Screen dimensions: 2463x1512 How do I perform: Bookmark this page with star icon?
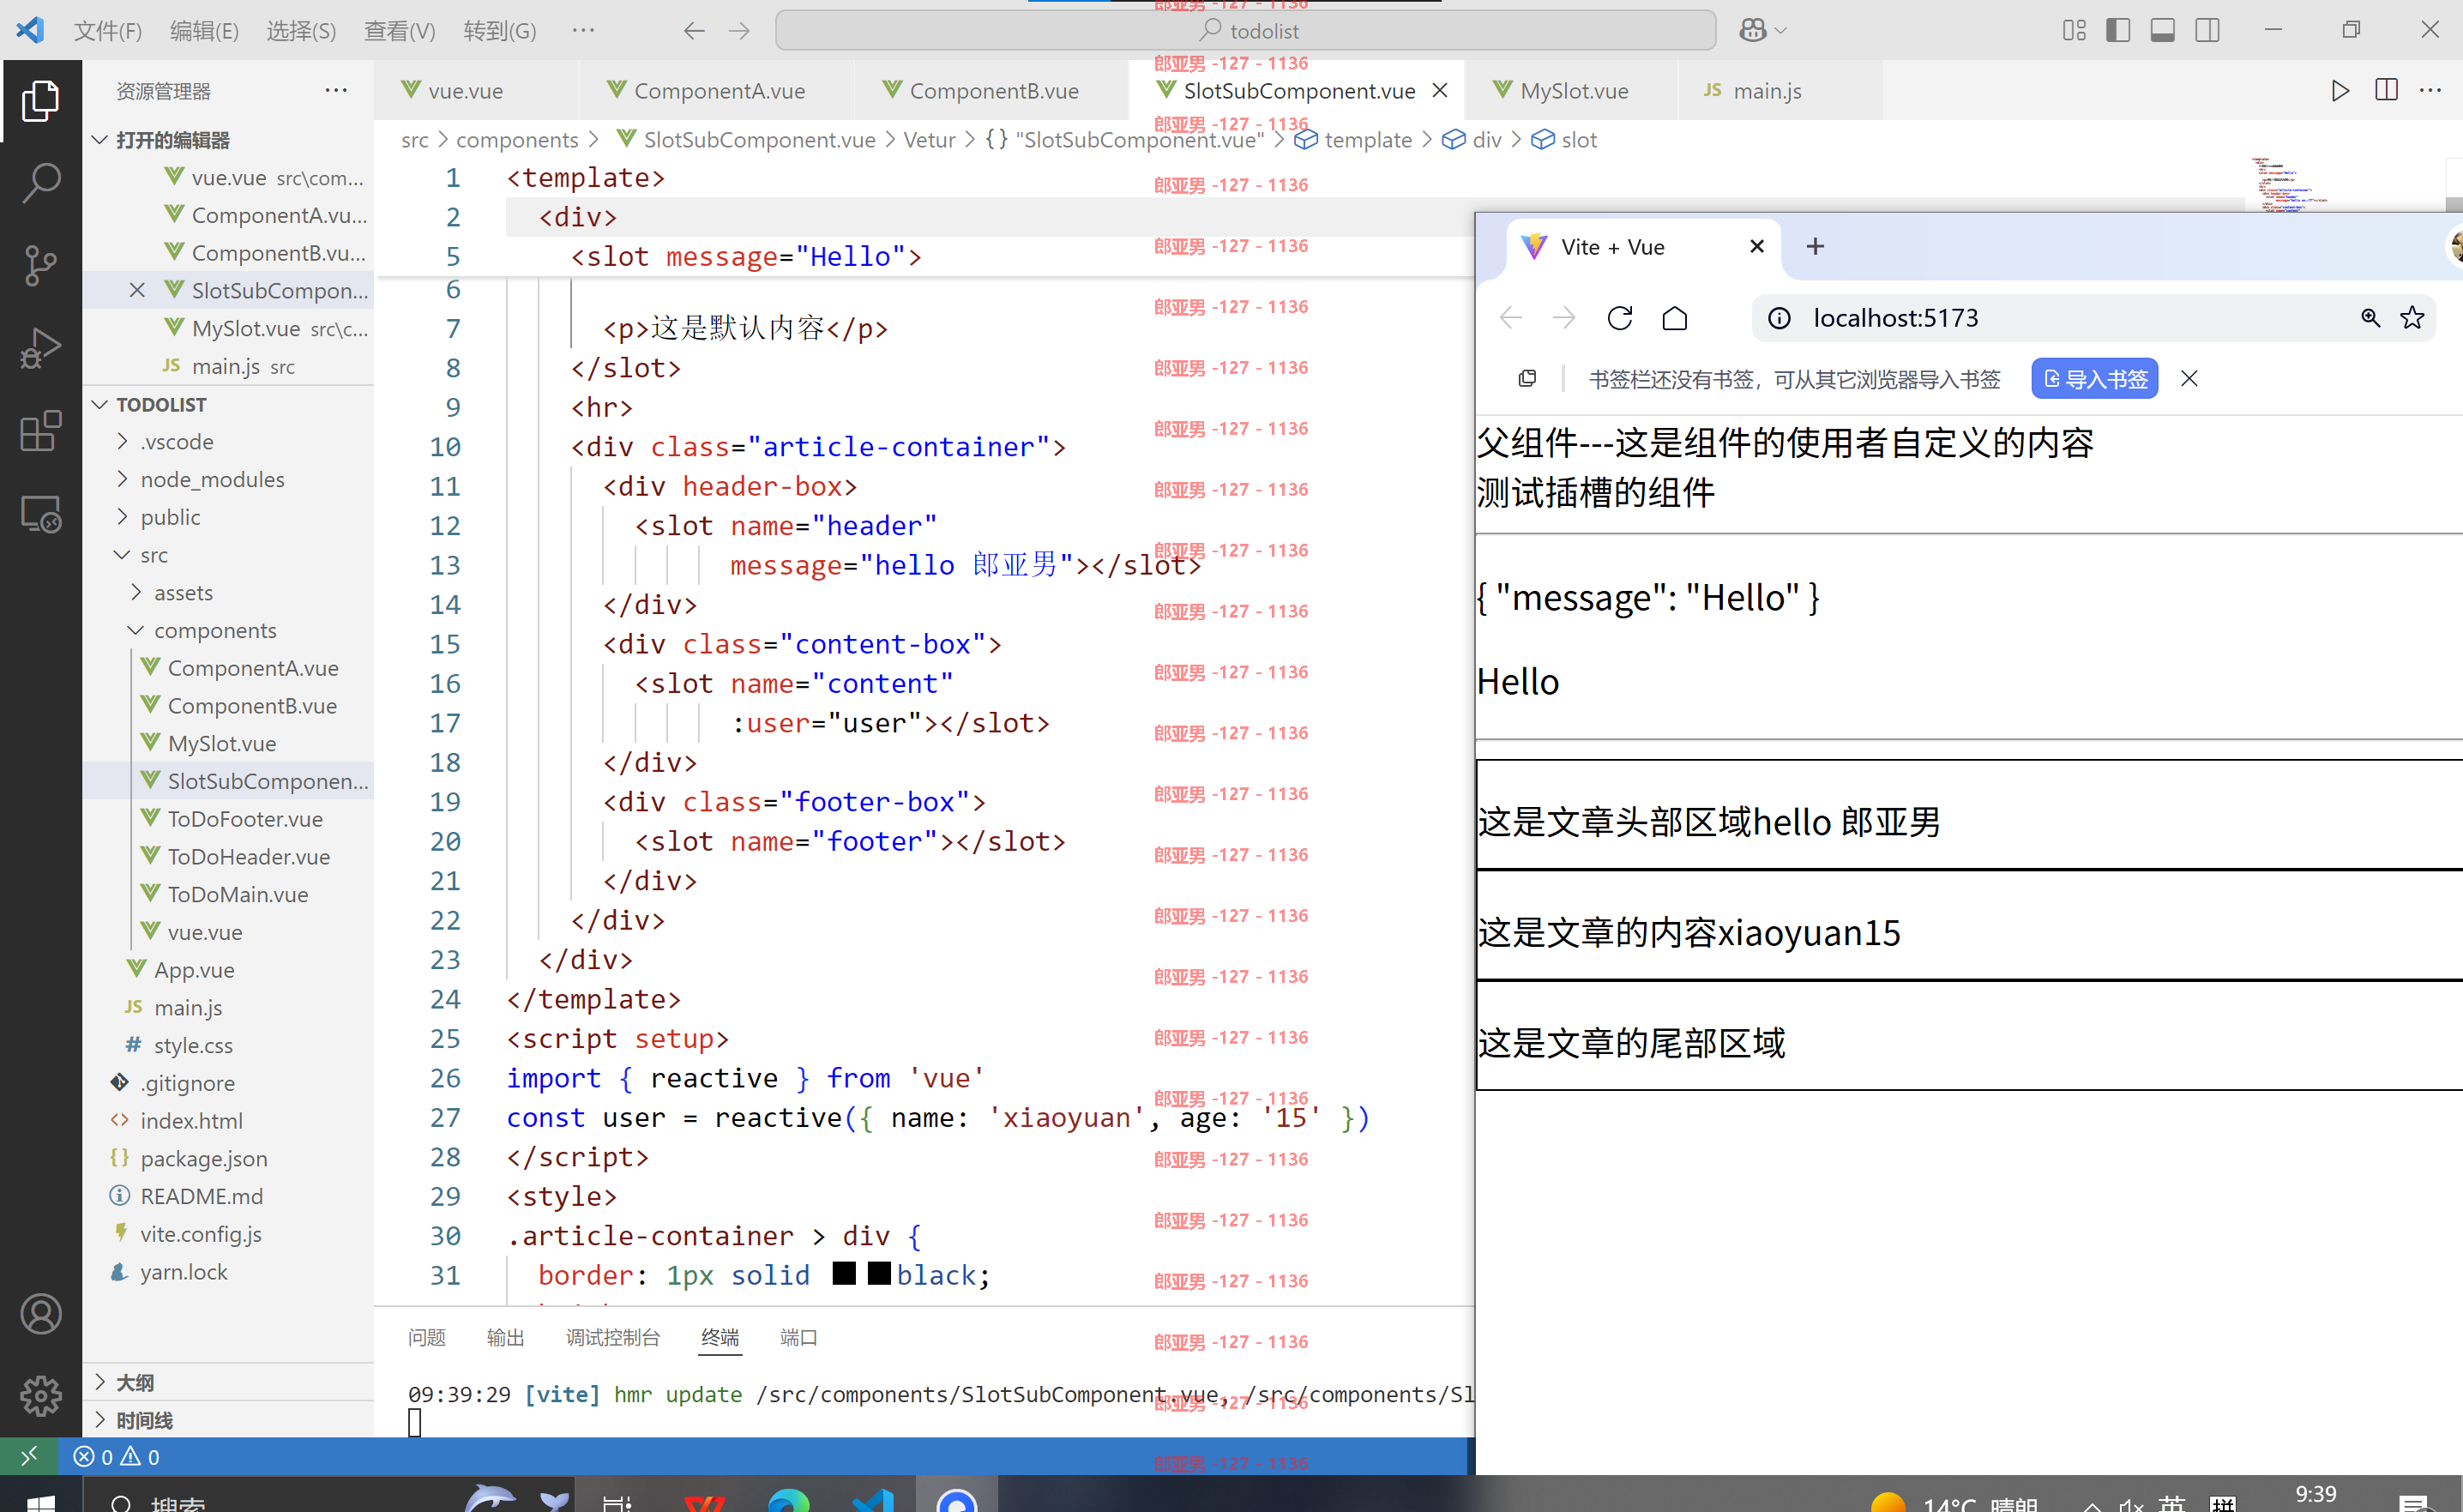2412,318
